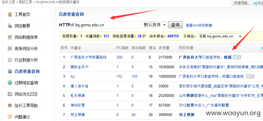Open page title 广西医科大学口腔医学院、附属 in row 1
This screenshot has width=263, height=121.
click(x=205, y=57)
